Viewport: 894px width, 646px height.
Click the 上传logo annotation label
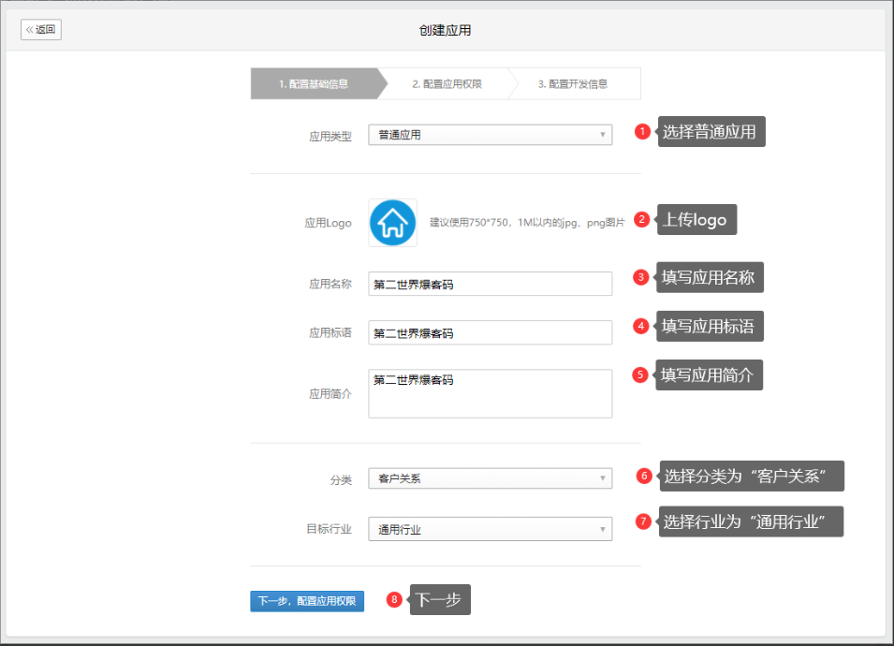click(x=696, y=220)
